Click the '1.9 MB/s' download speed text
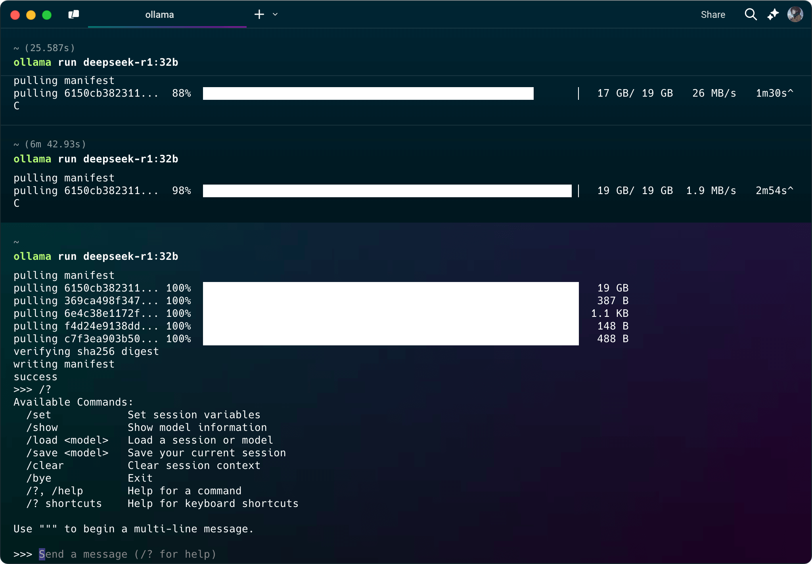The image size is (812, 564). 711,191
